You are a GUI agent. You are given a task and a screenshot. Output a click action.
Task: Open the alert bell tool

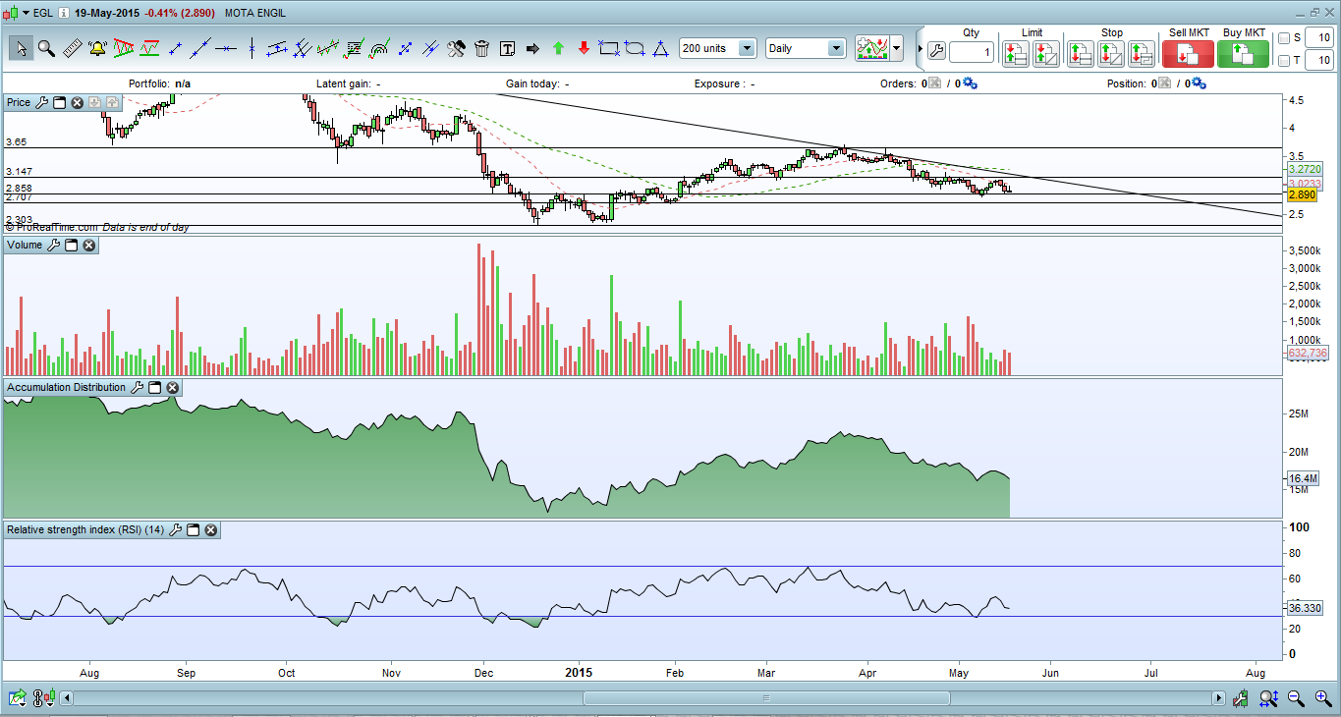click(x=97, y=48)
